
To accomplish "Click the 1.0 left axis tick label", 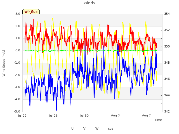I will (18, 38).
